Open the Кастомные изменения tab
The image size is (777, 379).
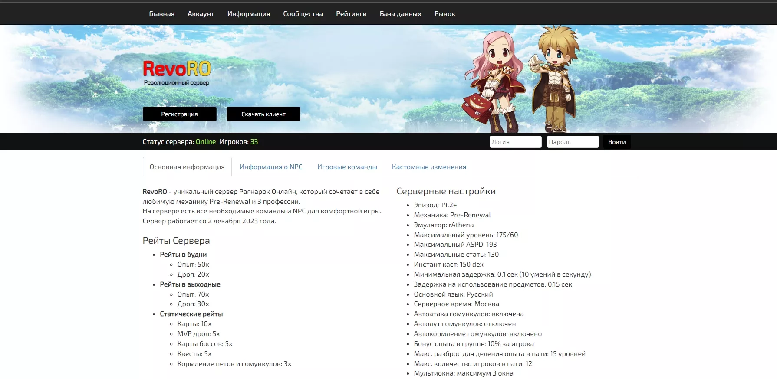pos(429,167)
